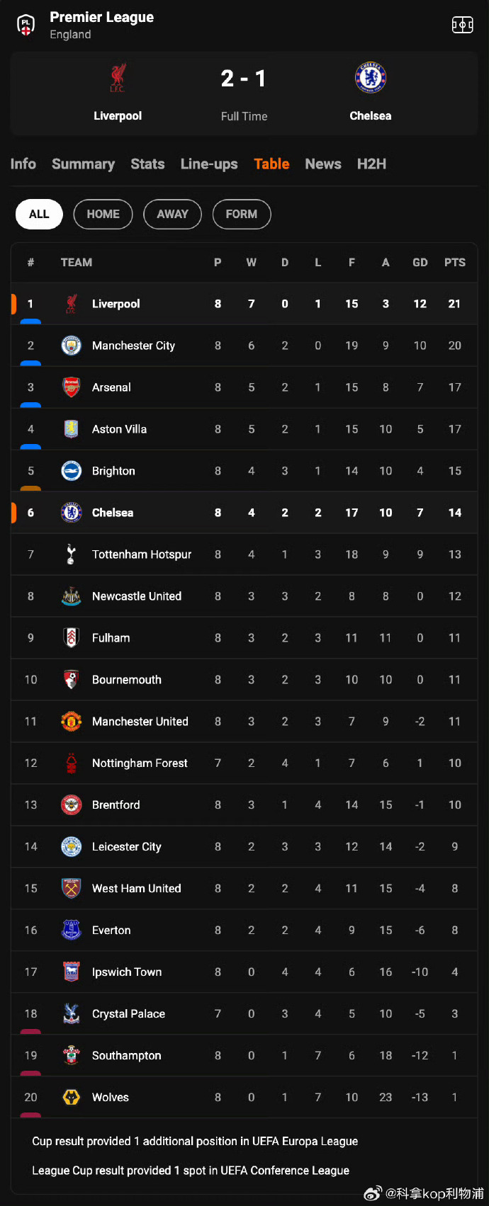Show the FORM table view

(242, 215)
